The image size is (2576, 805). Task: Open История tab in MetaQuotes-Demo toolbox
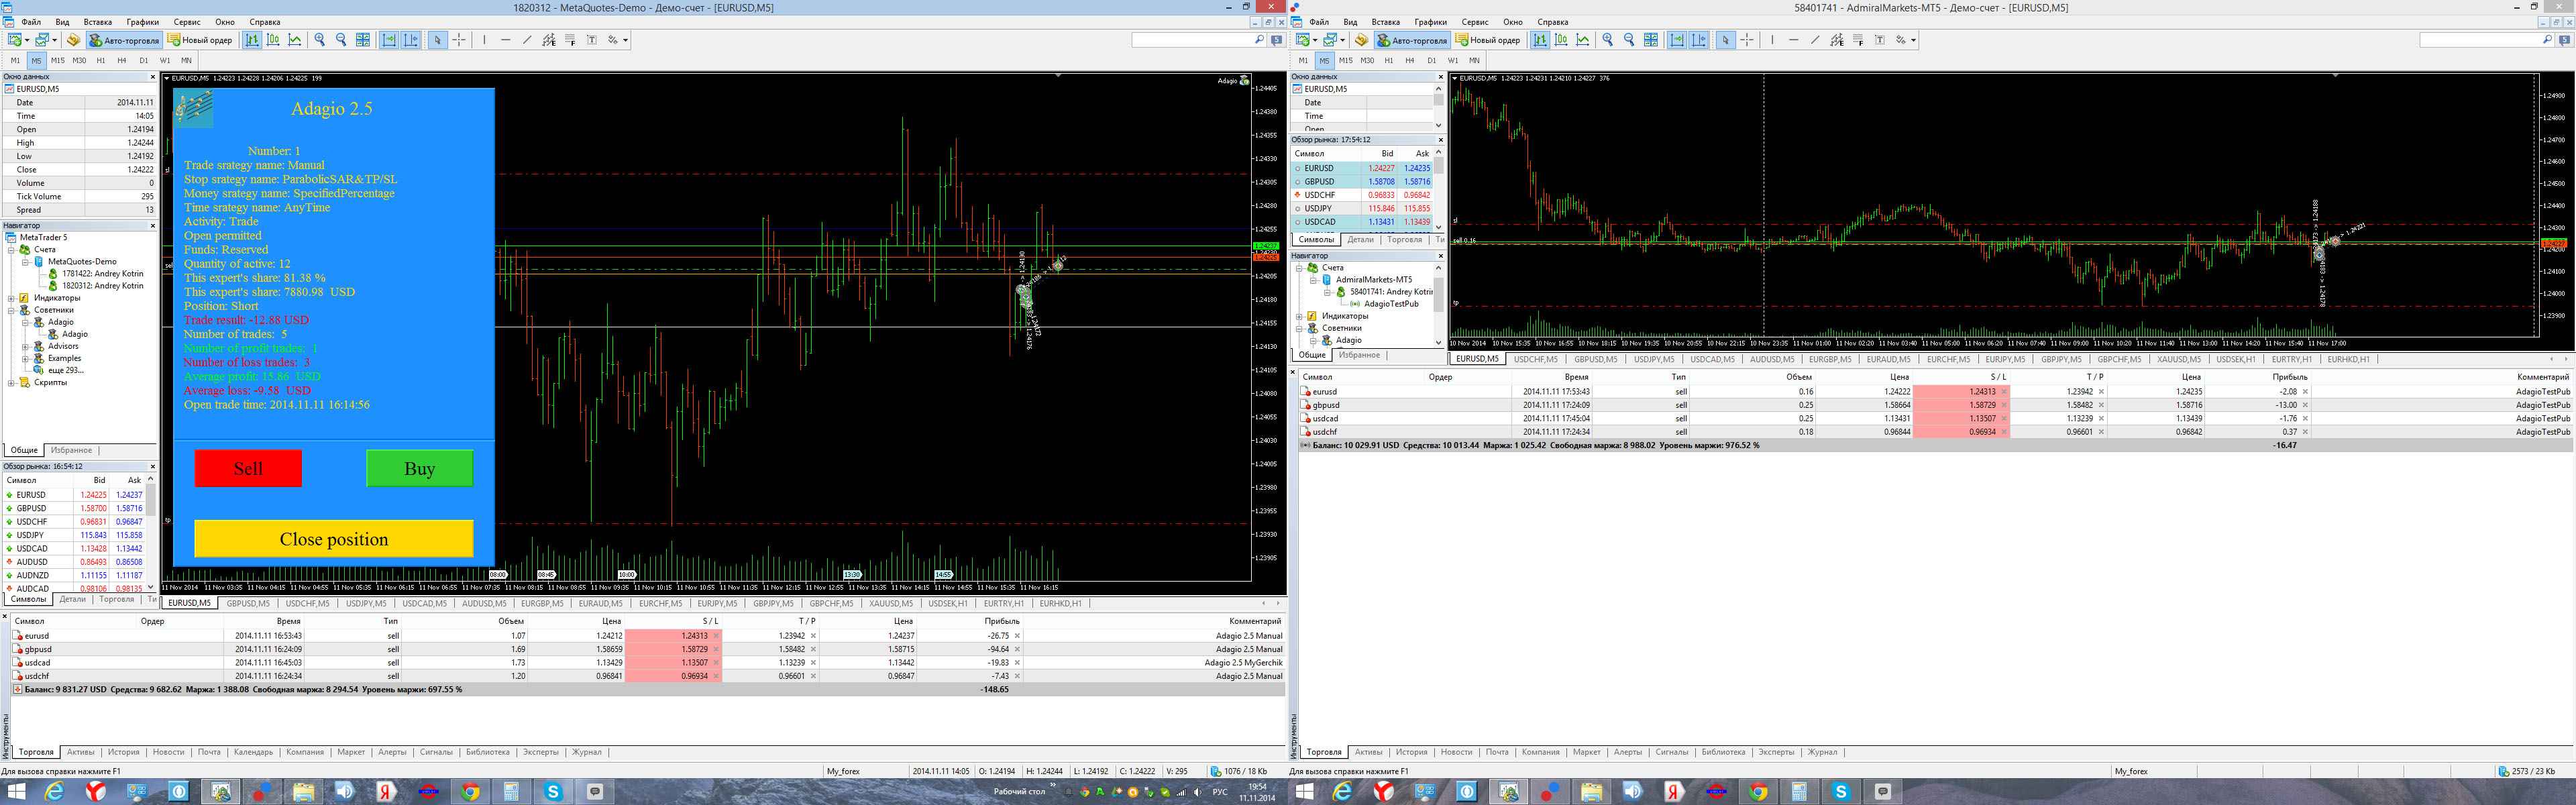[x=124, y=752]
